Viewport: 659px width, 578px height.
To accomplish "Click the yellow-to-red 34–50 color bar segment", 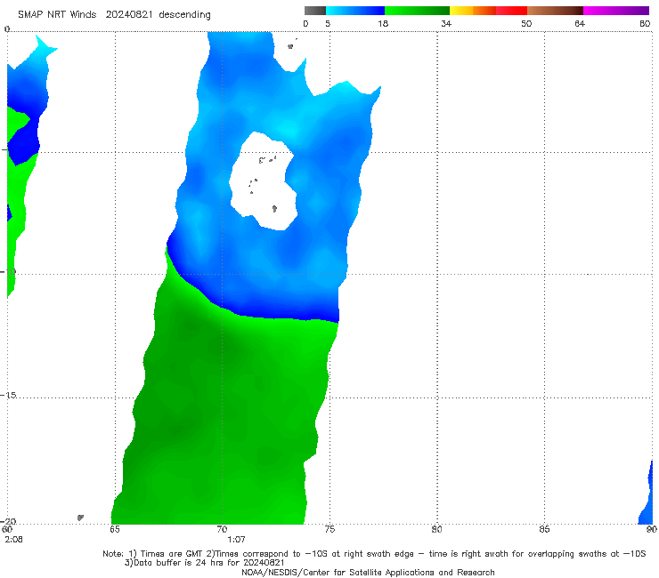I will (x=488, y=11).
